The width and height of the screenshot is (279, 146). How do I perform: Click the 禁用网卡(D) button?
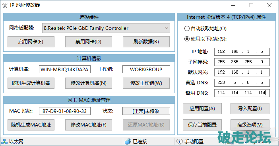tap(89, 42)
